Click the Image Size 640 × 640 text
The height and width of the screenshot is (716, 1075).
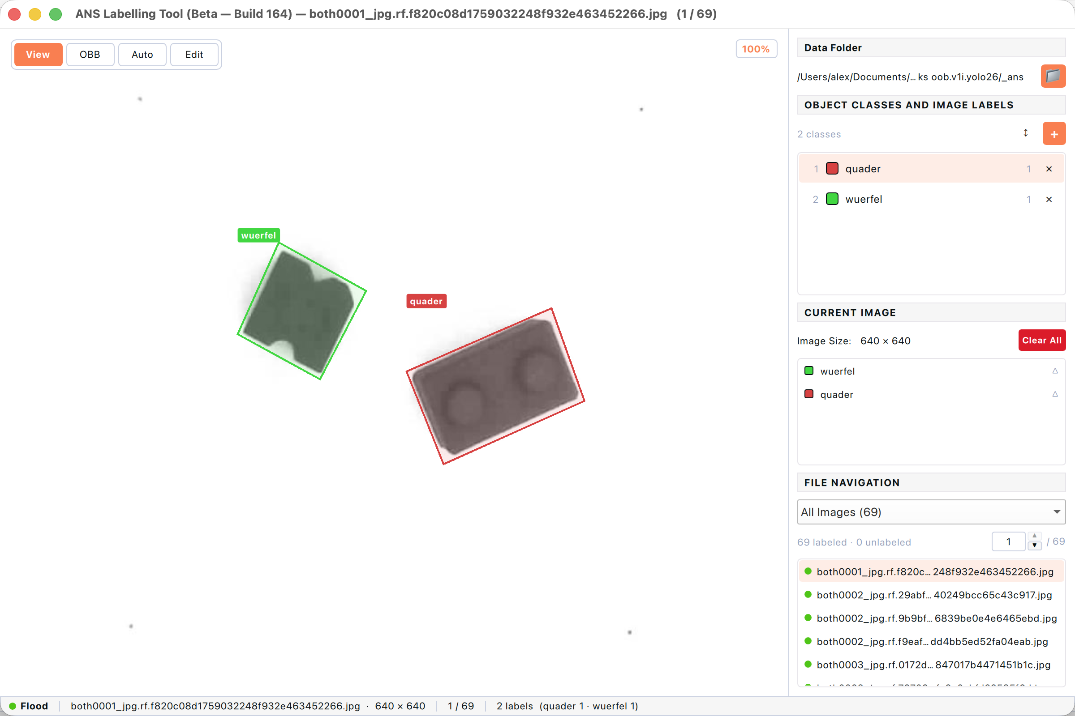(x=854, y=341)
